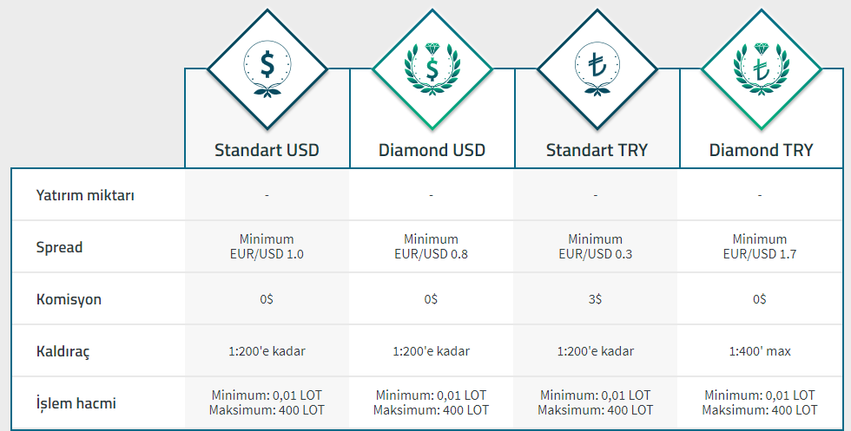Click the Standart TRY lira icon
851x431 pixels.
[x=597, y=69]
